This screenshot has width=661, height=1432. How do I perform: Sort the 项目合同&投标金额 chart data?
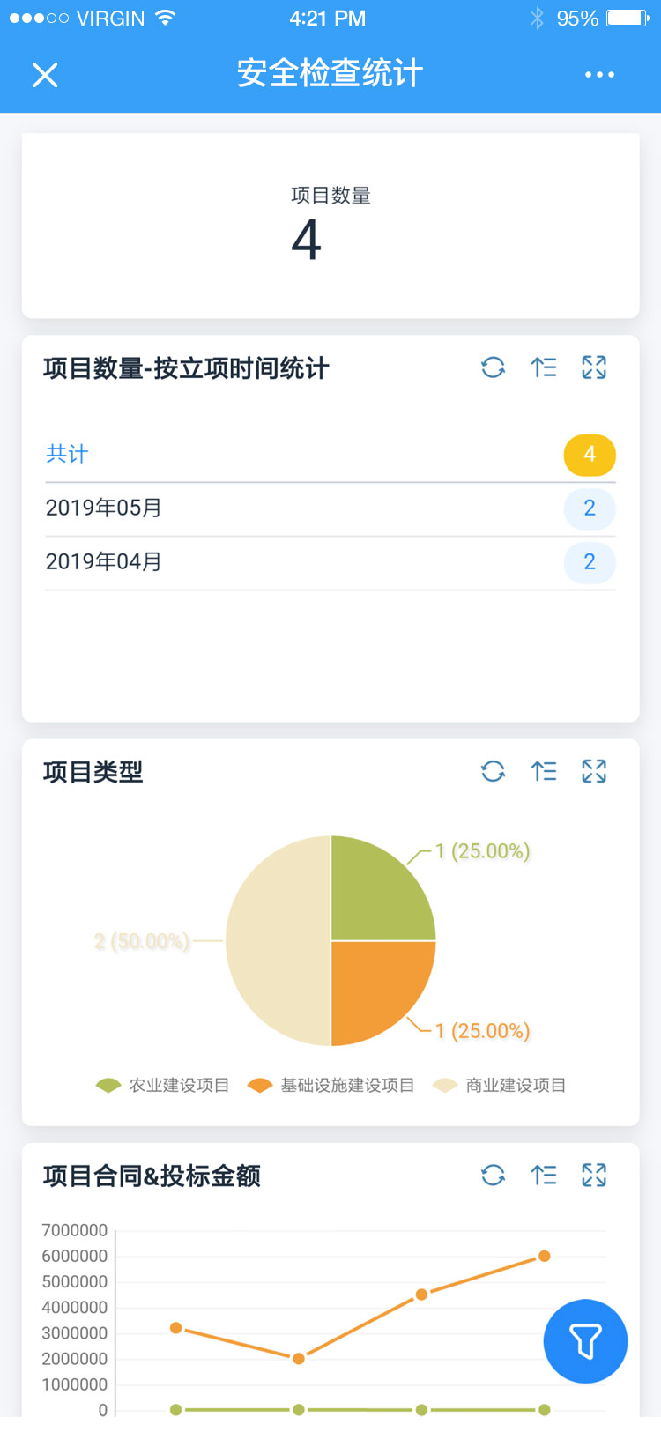544,1176
